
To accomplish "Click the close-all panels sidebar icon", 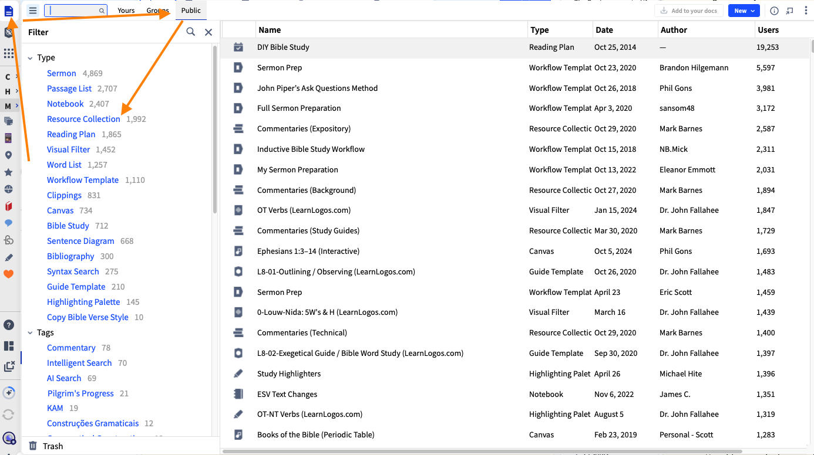I will tap(9, 366).
